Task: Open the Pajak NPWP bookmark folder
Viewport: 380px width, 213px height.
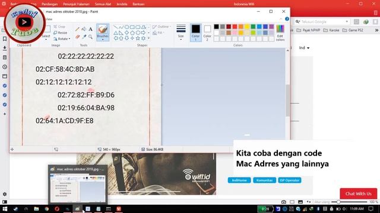Action: click(x=309, y=30)
